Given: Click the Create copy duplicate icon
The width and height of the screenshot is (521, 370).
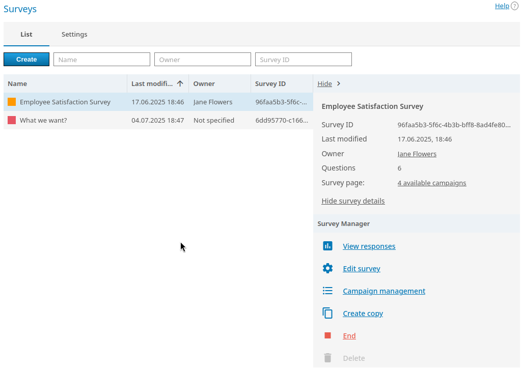Looking at the screenshot, I should [x=327, y=314].
